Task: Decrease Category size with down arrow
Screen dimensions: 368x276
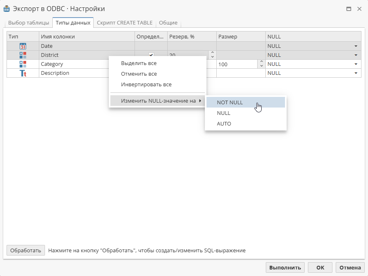Action: point(261,66)
